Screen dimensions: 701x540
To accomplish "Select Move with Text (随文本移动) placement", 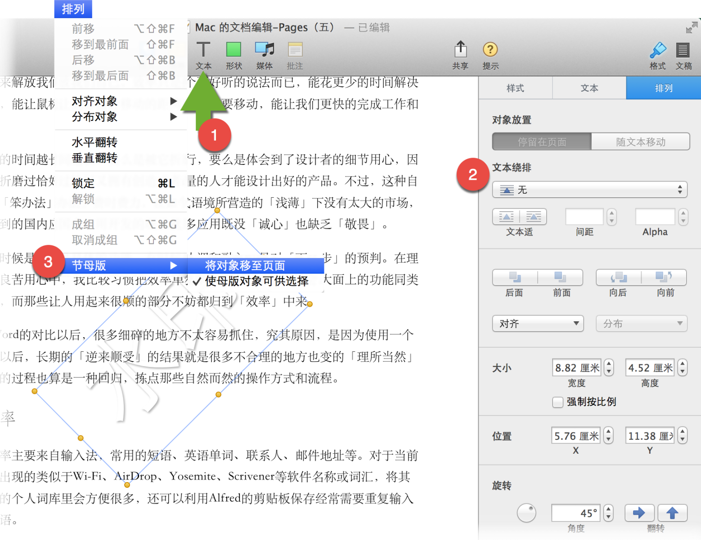I will coord(640,142).
